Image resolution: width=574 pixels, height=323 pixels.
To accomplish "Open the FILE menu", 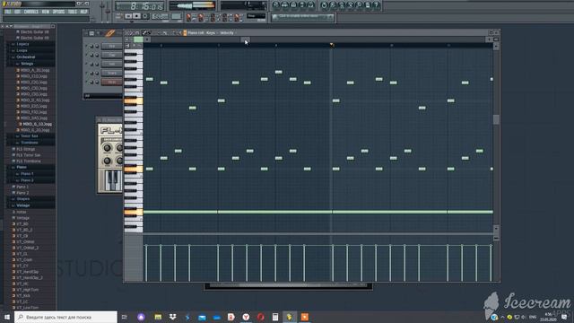I will click(x=8, y=12).
